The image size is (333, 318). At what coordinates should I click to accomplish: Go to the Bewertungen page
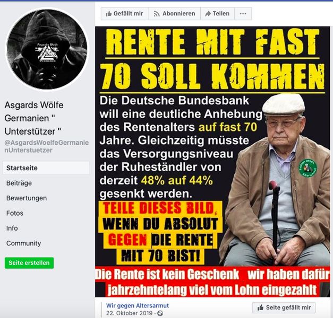(27, 198)
